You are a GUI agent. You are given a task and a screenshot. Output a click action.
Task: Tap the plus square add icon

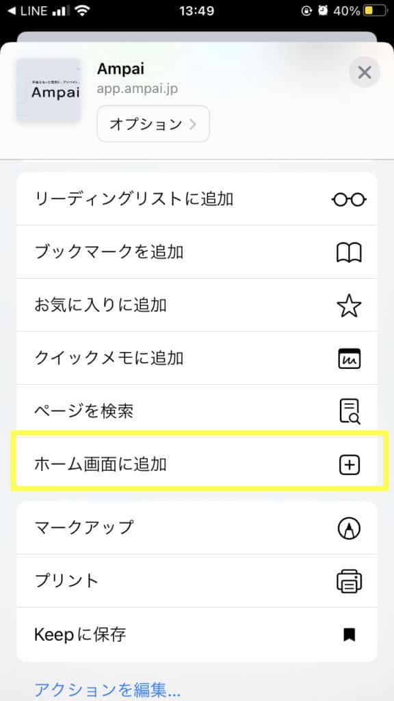coord(349,466)
